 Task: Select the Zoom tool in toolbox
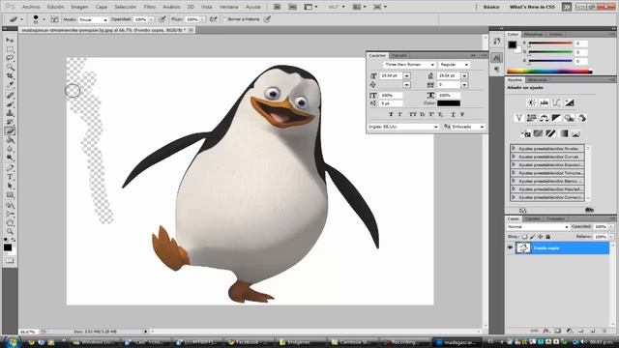[x=10, y=232]
